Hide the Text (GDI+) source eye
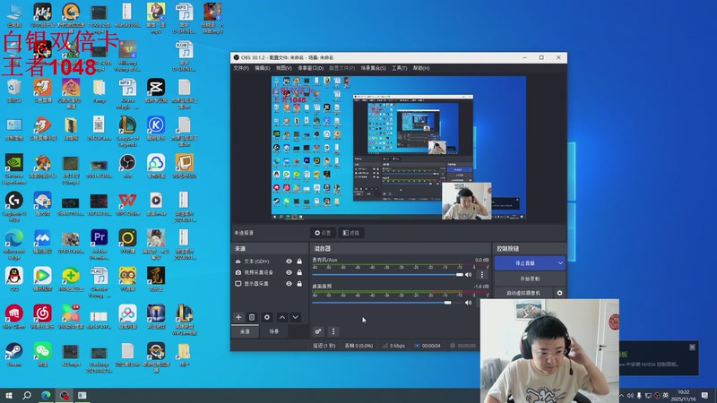 tap(289, 262)
